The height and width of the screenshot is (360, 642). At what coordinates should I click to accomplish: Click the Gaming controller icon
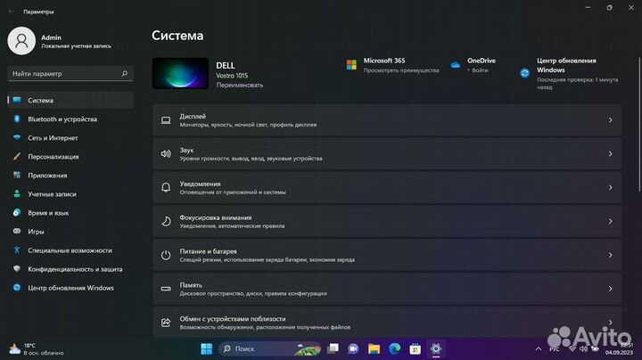[x=17, y=231]
